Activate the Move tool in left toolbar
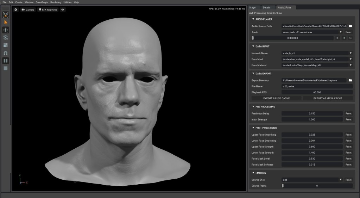The image size is (360, 198). 6,30
